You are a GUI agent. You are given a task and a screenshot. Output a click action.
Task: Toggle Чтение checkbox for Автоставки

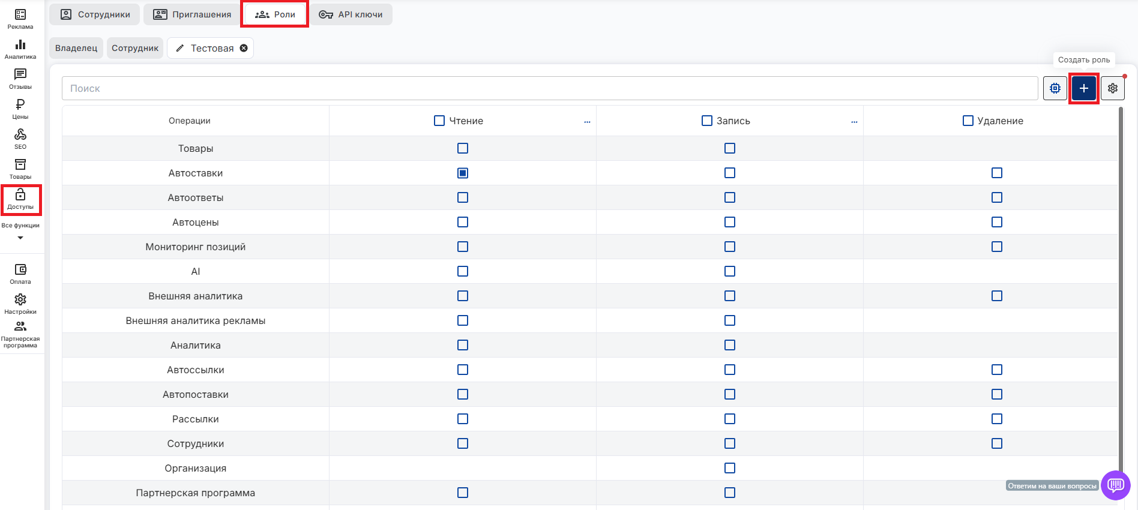(x=463, y=173)
